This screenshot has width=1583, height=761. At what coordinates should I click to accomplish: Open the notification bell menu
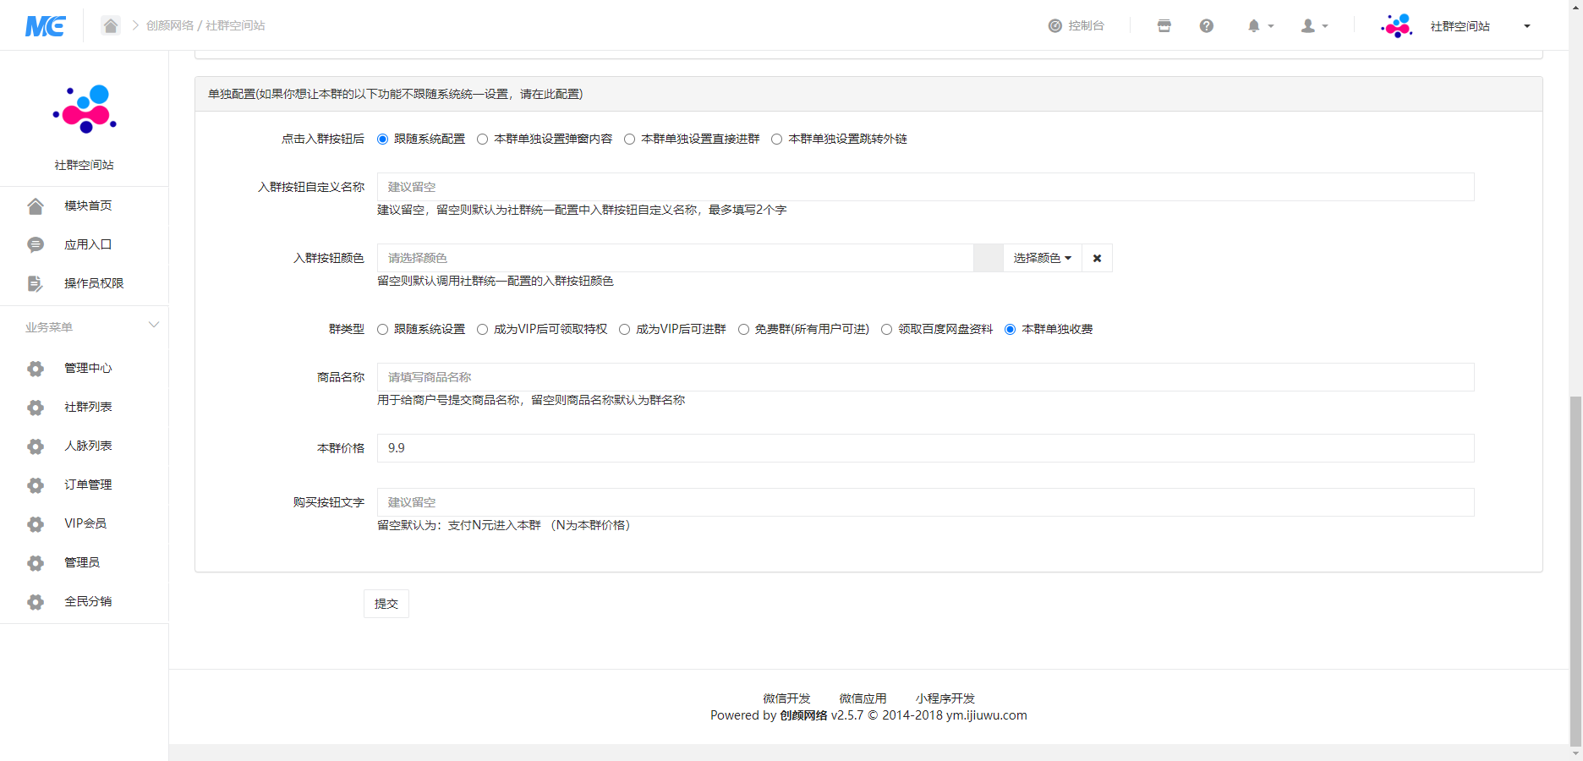click(1259, 26)
